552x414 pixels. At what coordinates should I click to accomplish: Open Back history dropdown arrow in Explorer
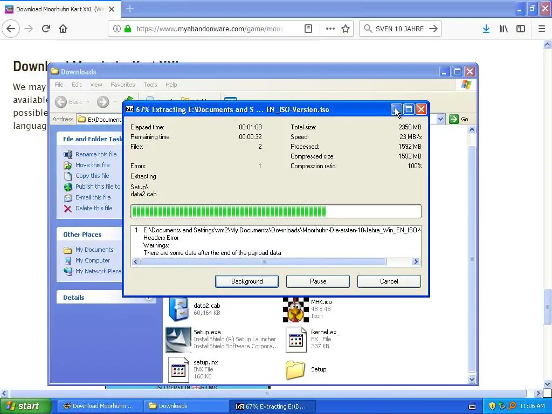(88, 102)
